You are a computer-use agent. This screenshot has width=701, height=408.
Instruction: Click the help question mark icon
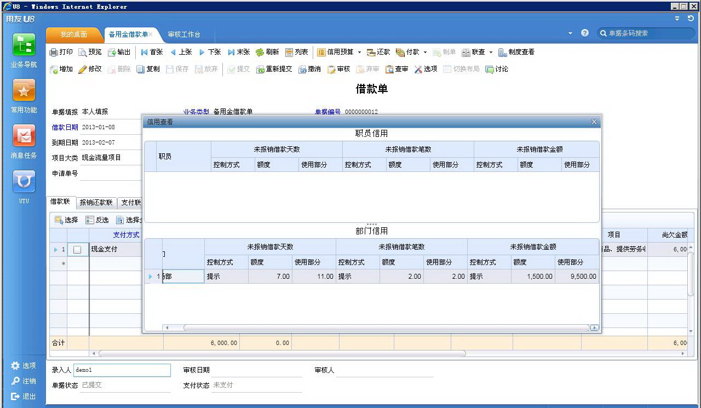click(x=585, y=33)
